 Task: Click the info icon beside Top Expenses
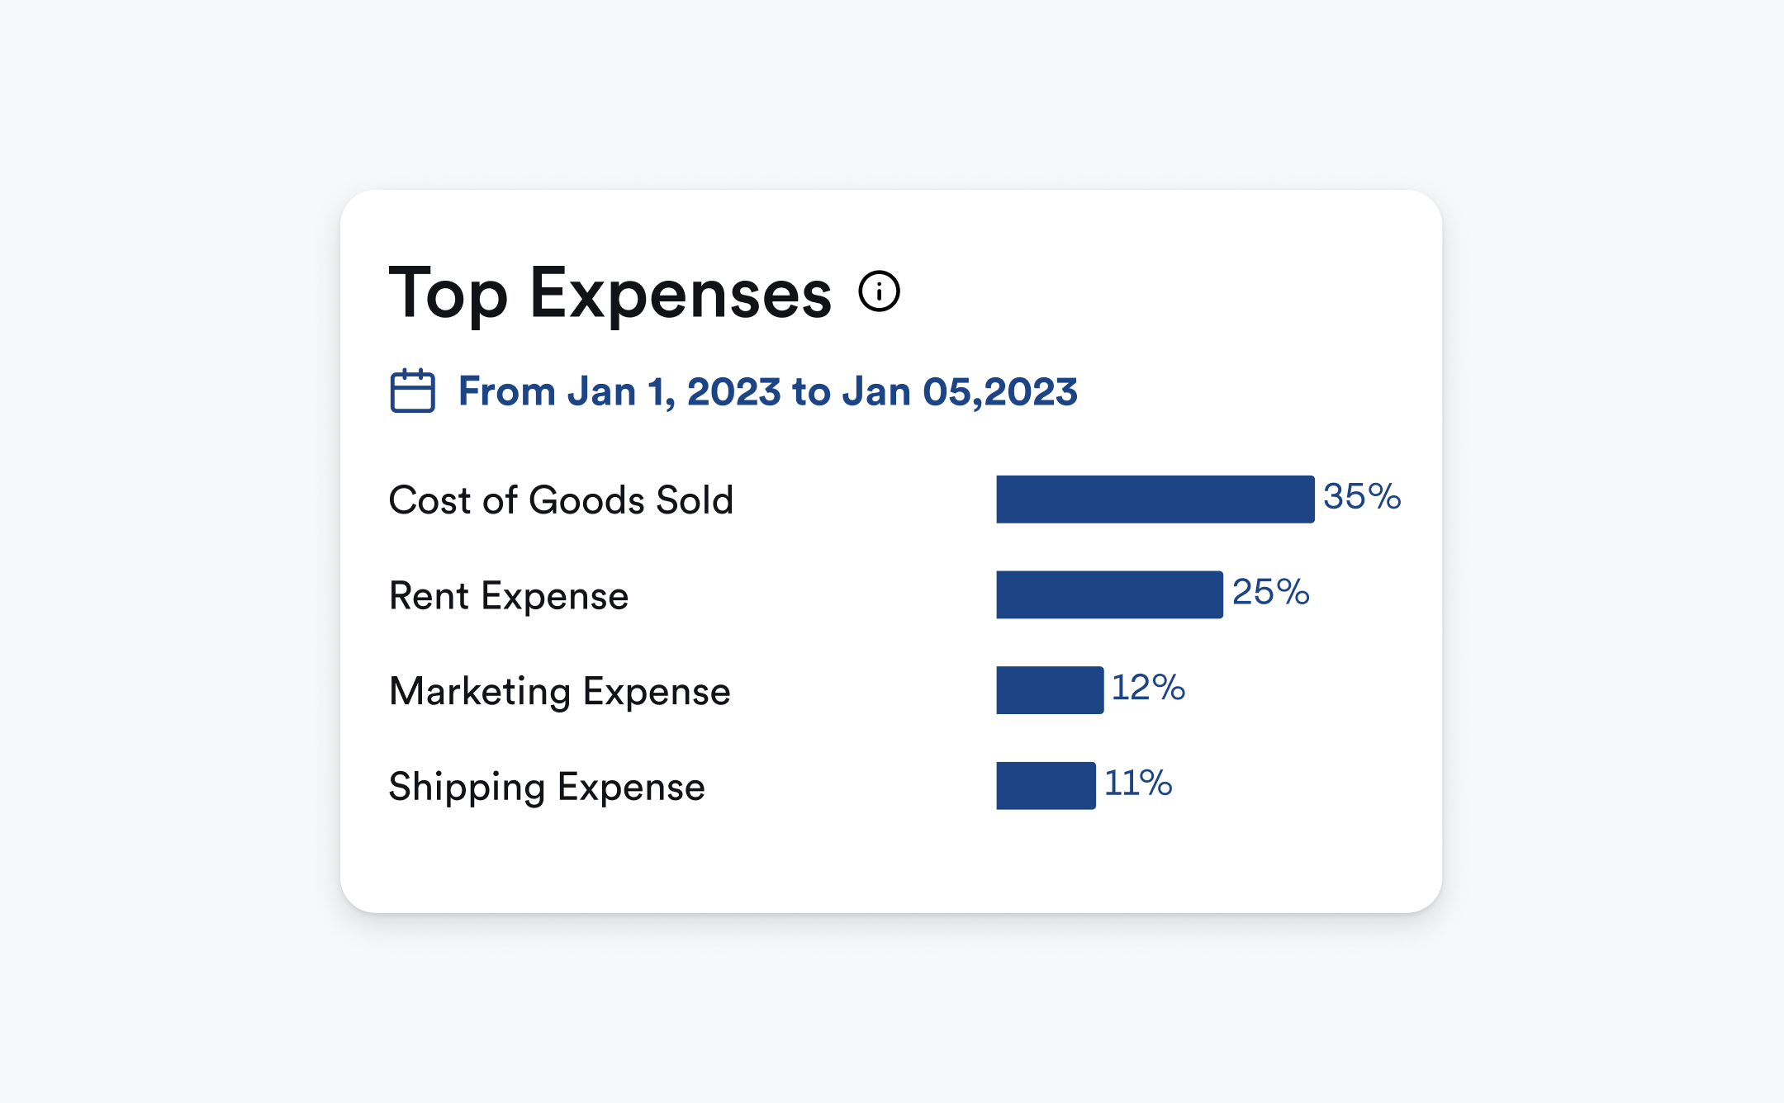(879, 291)
